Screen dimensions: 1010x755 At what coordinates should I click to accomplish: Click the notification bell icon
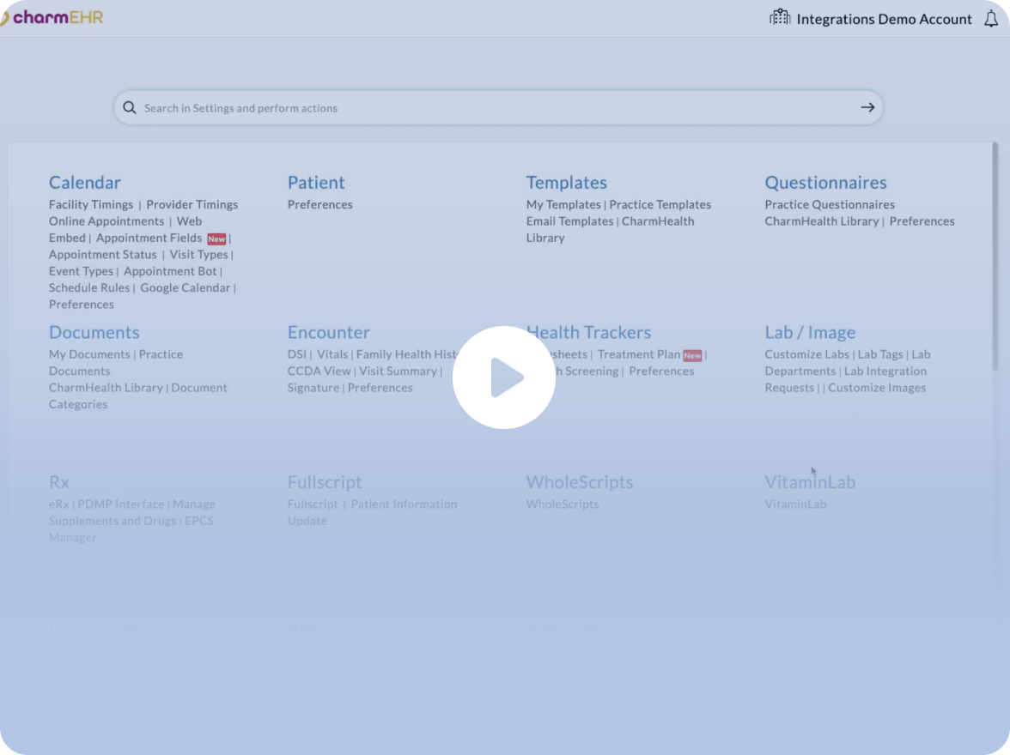point(991,19)
